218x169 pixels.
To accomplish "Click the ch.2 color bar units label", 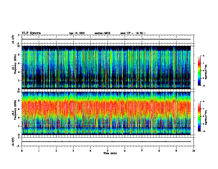I will 206,118.
